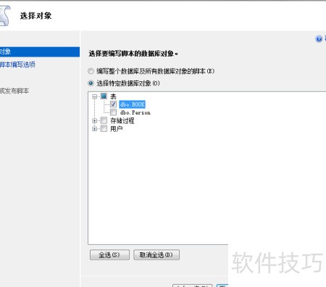Select entire database scripting radio option

click(91, 71)
